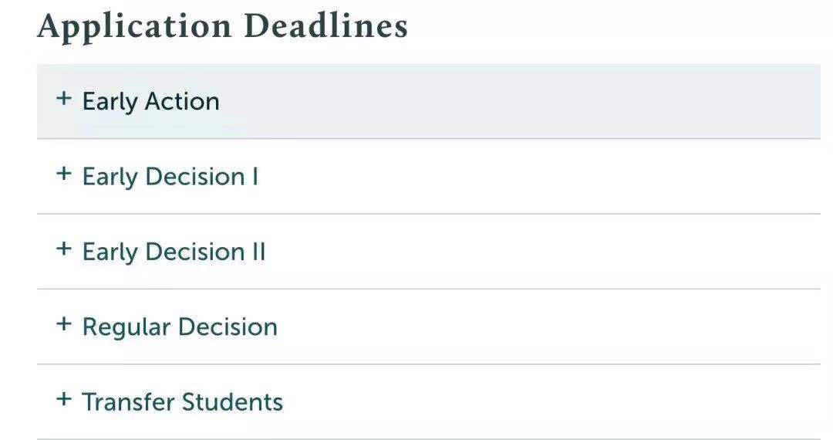This screenshot has width=833, height=440.
Task: Click empty space in highlighted Early Action row
Action: 524,101
